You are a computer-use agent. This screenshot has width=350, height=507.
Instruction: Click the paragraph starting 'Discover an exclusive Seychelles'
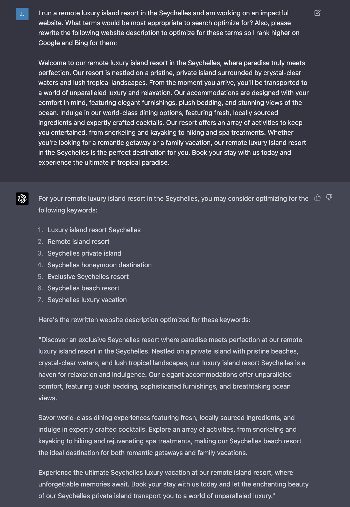click(x=173, y=369)
